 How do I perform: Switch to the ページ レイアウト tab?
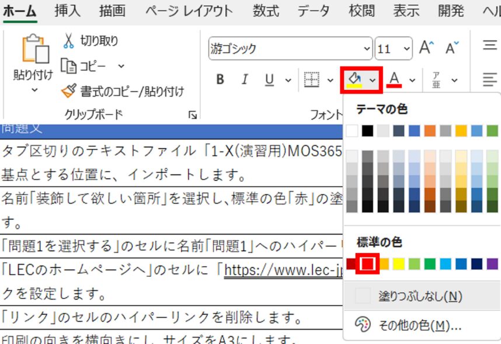click(189, 11)
